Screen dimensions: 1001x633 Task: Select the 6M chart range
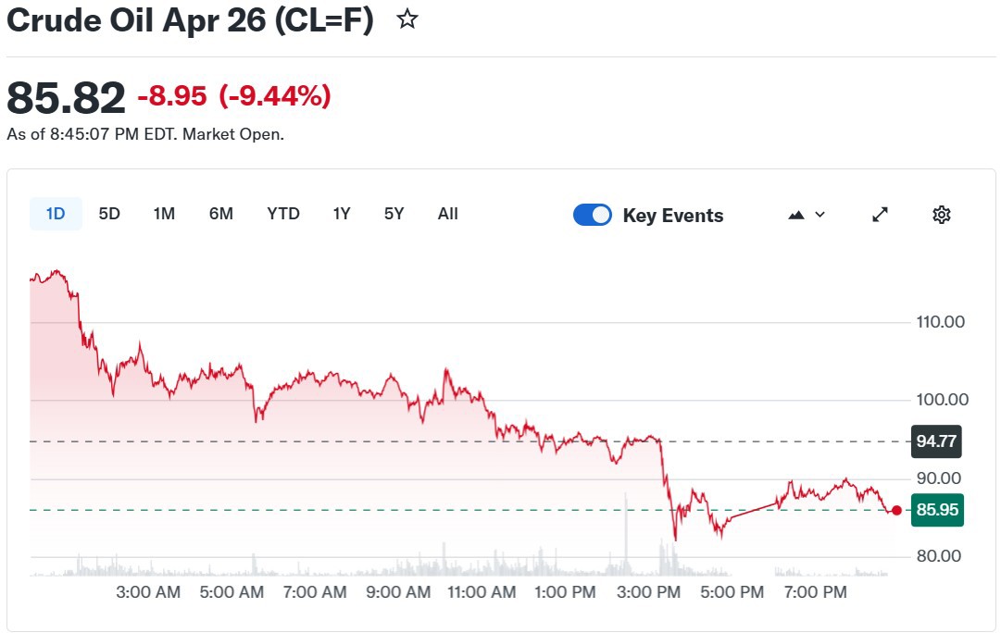(221, 214)
